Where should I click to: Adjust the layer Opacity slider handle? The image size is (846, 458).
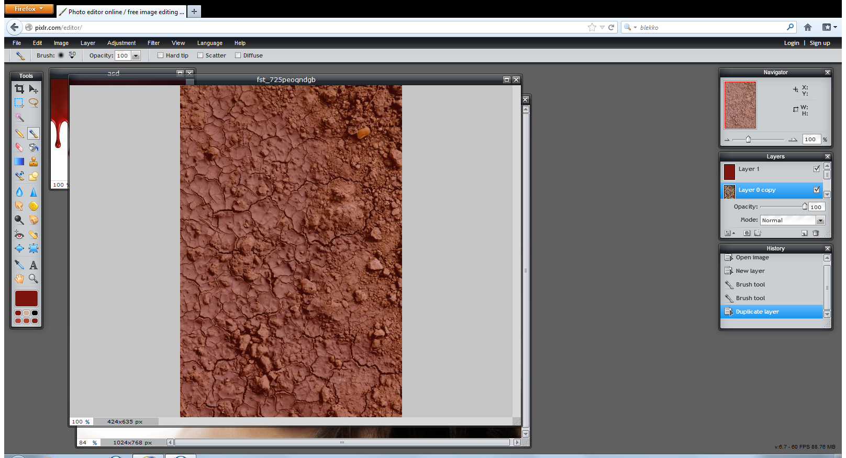[805, 206]
